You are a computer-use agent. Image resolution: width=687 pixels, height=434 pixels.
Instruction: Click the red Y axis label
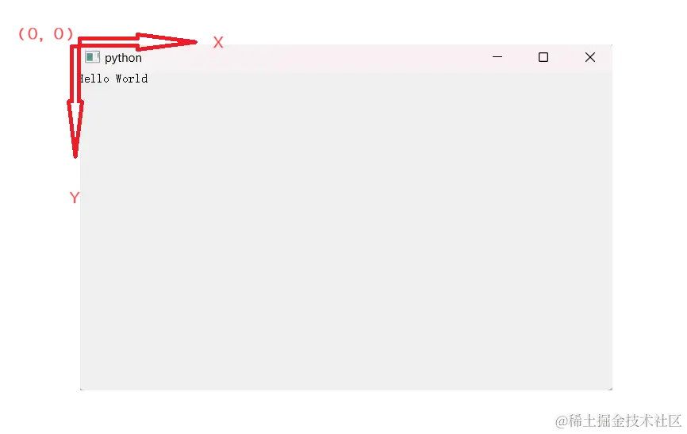coord(74,198)
